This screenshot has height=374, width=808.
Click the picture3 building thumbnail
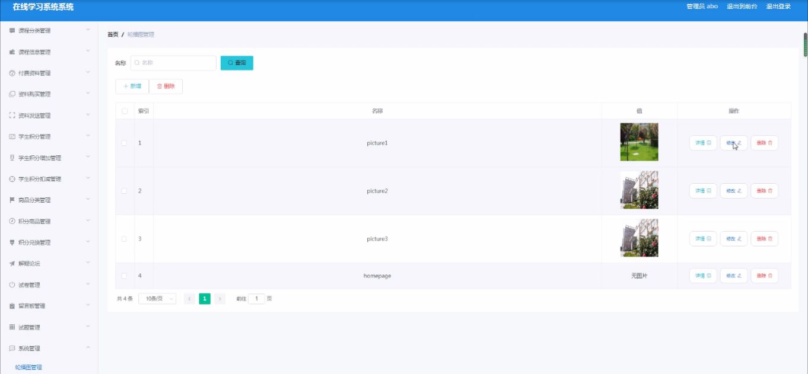point(639,238)
